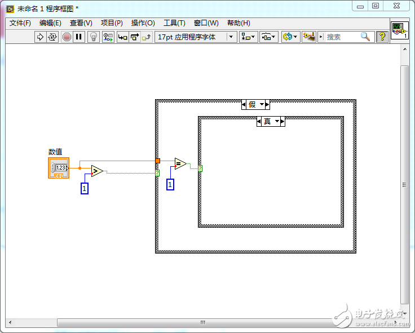Open the 17pt application font dropdown

coord(196,37)
